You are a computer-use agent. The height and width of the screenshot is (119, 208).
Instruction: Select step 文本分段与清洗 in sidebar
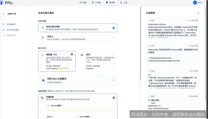(x=13, y=30)
